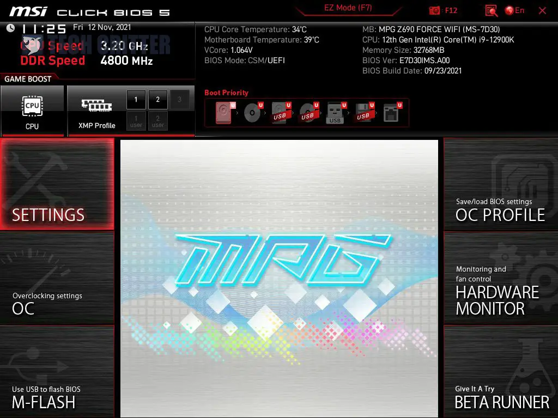558x418 pixels.
Task: Click the BIOS Mode: CSM/UEFI line
Action: (245, 60)
